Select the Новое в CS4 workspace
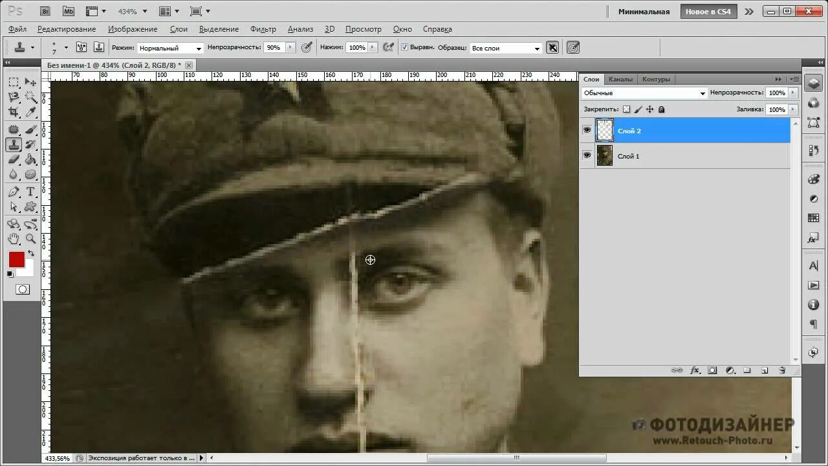Viewport: 828px width, 466px height. point(708,12)
